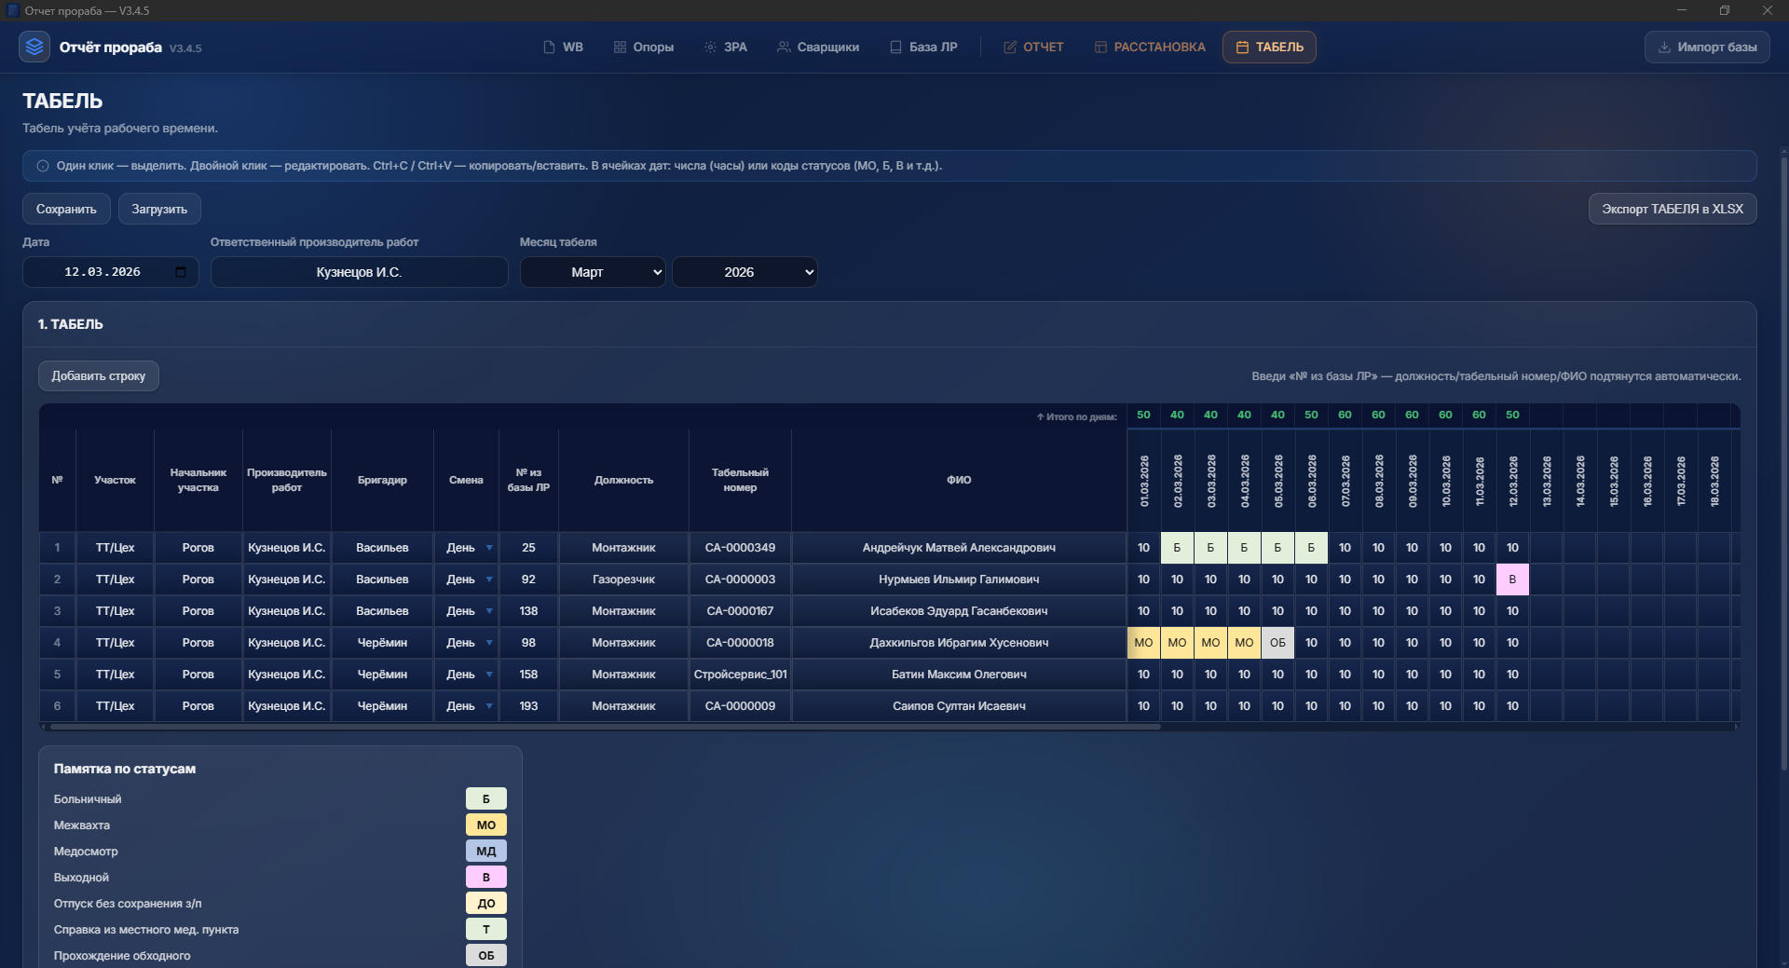Click the Ответственный производитель работ field
The width and height of the screenshot is (1789, 968).
(x=359, y=272)
